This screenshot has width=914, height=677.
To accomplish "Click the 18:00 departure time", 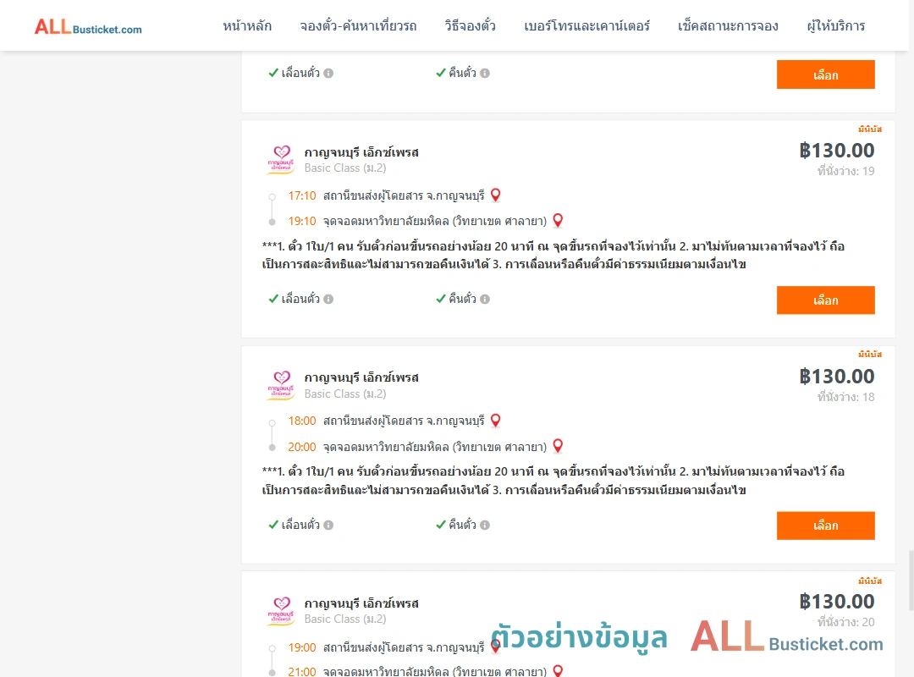I will pyautogui.click(x=302, y=421).
